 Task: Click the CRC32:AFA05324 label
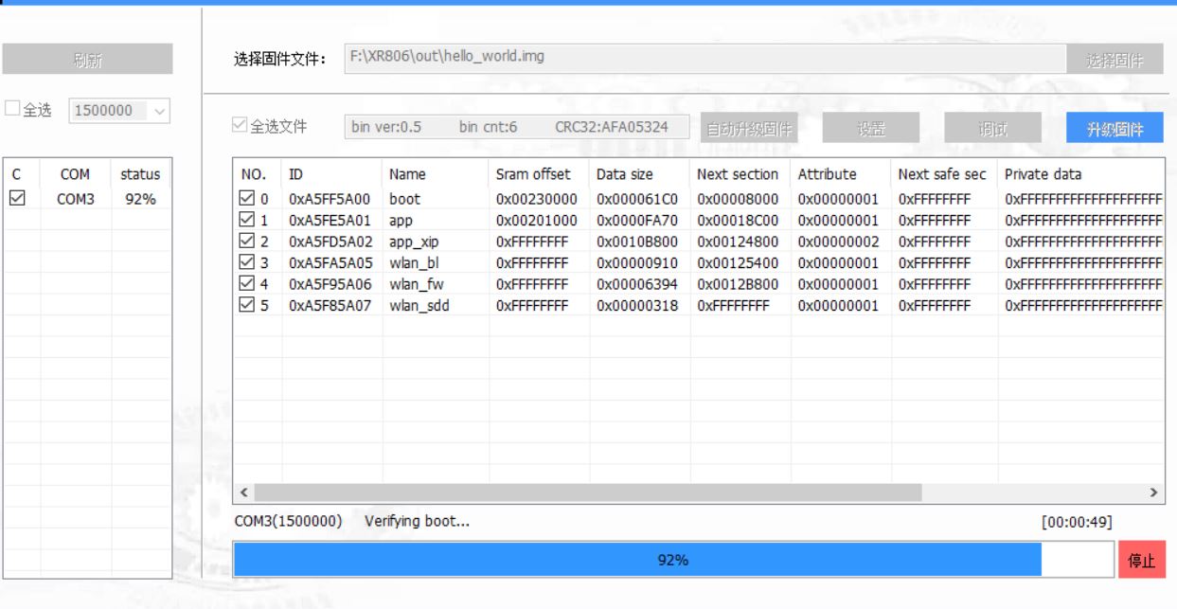point(612,128)
